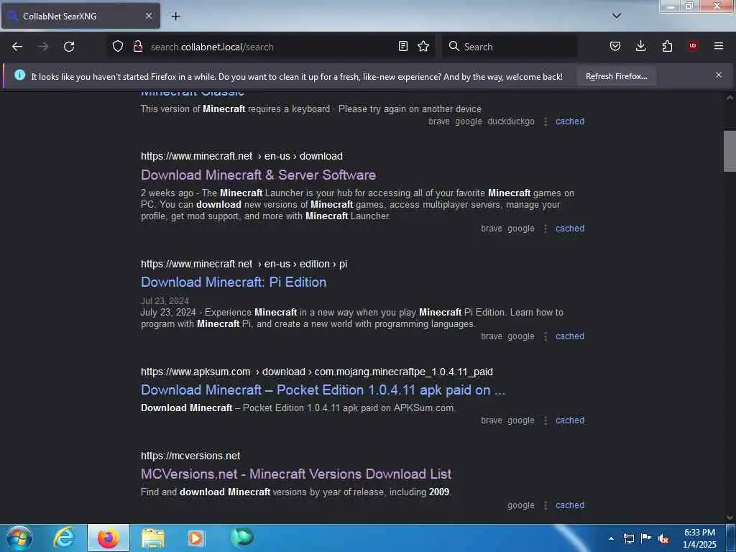Open the tracking protection shield icon

pos(118,46)
